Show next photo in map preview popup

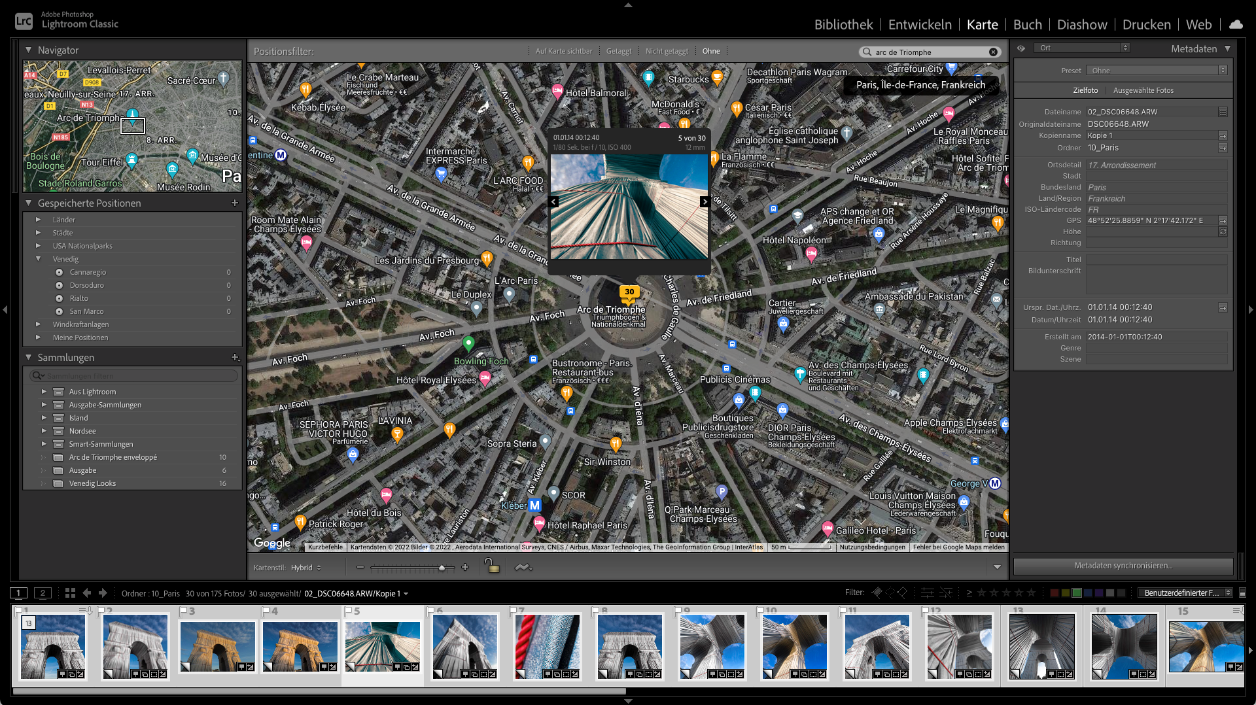[x=705, y=202]
